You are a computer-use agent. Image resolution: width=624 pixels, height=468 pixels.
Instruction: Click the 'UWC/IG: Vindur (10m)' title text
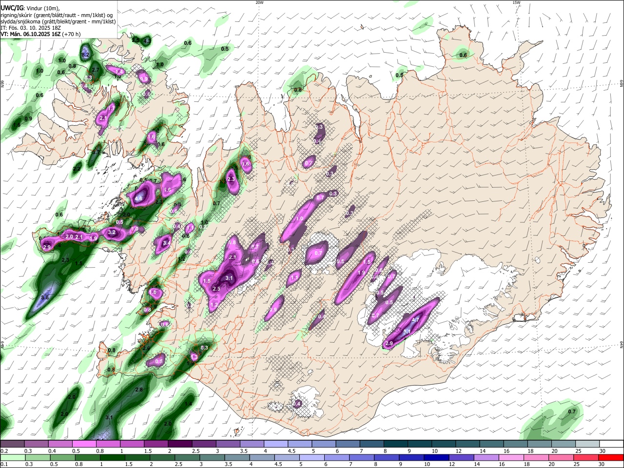point(30,8)
